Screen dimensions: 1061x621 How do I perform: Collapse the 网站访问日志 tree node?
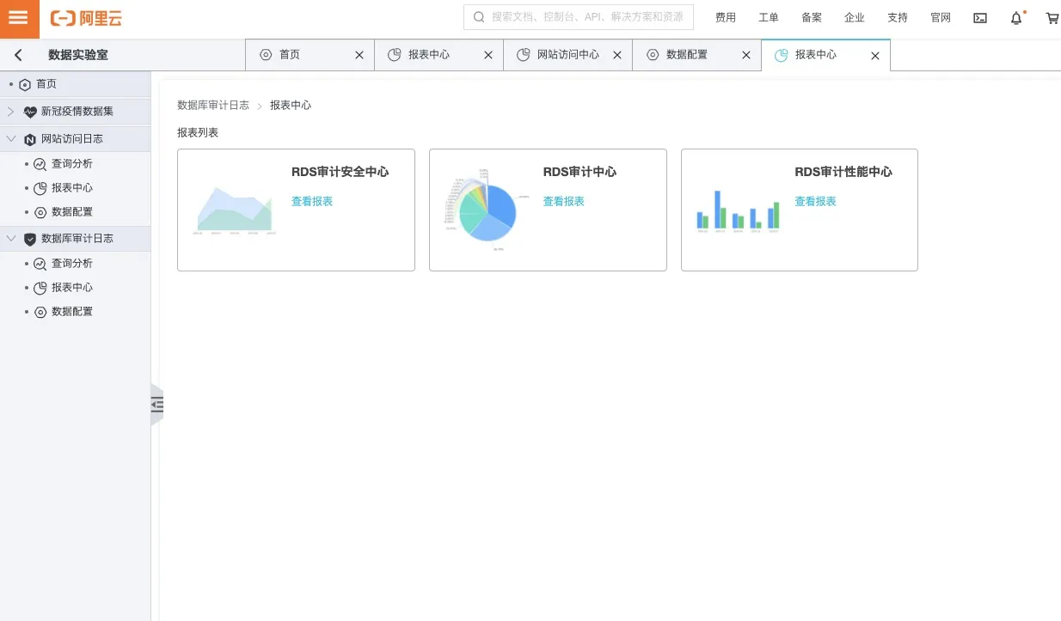10,139
